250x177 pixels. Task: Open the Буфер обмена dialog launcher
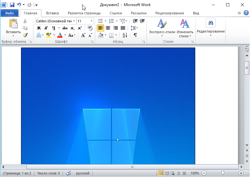click(30, 42)
